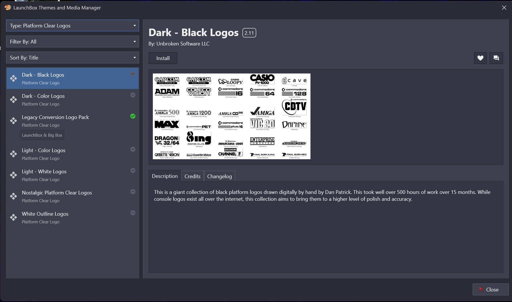Click the description paragraph text
This screenshot has width=512, height=302.
click(322, 196)
